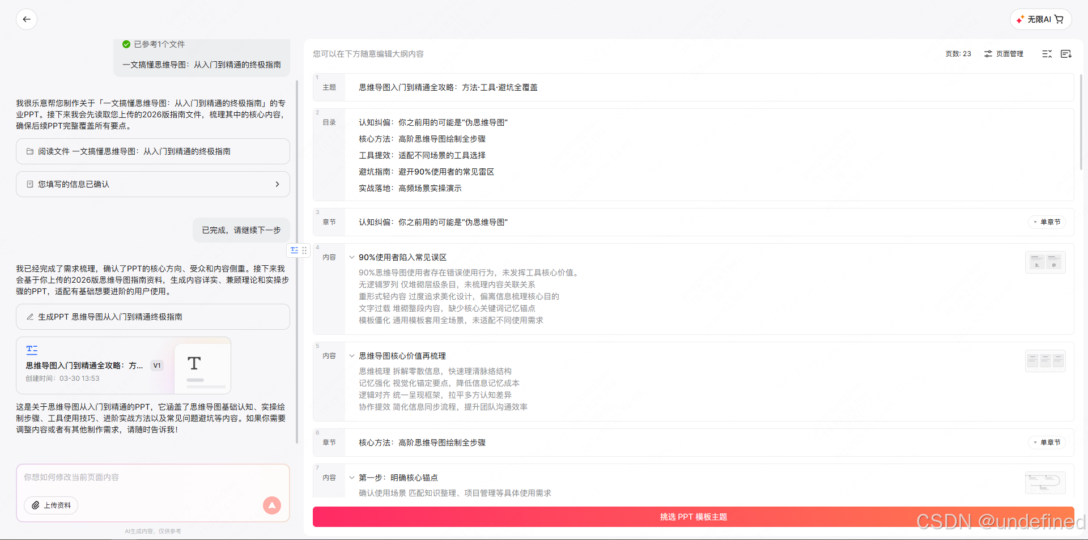Click the blue outline icon on the card
The image size is (1088, 540).
click(32, 350)
